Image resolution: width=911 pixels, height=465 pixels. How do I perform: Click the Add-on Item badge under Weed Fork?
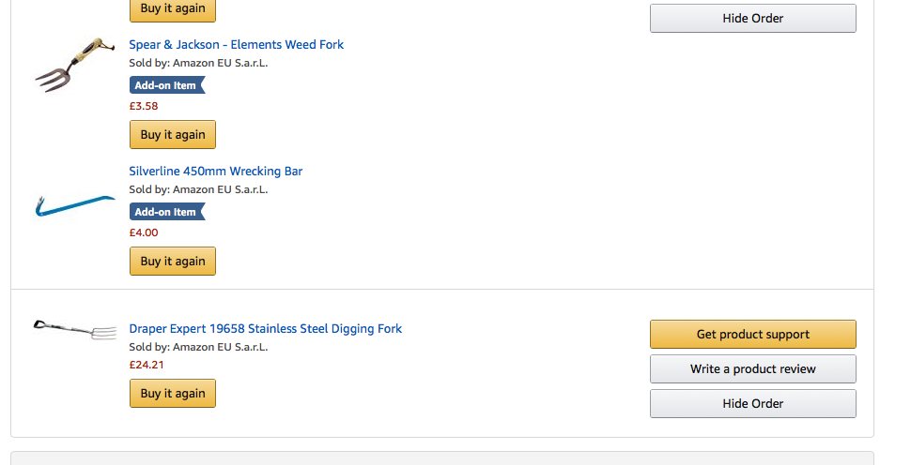[165, 85]
